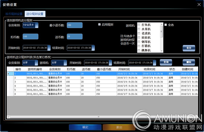Image resolution: width=204 pixels, height=132 pixels.
Task: Focus the 最小退币数 input field
Action: tap(75, 25)
